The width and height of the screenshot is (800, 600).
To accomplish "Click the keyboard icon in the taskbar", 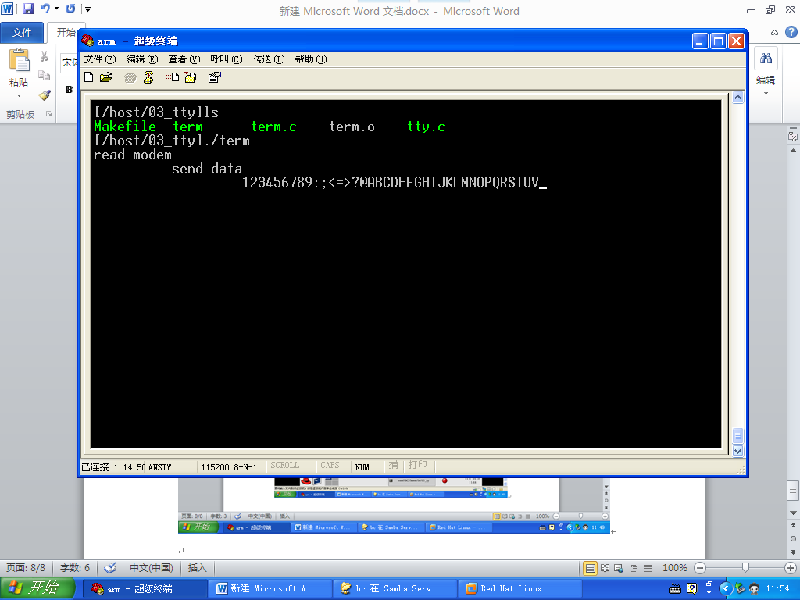I will tap(674, 589).
